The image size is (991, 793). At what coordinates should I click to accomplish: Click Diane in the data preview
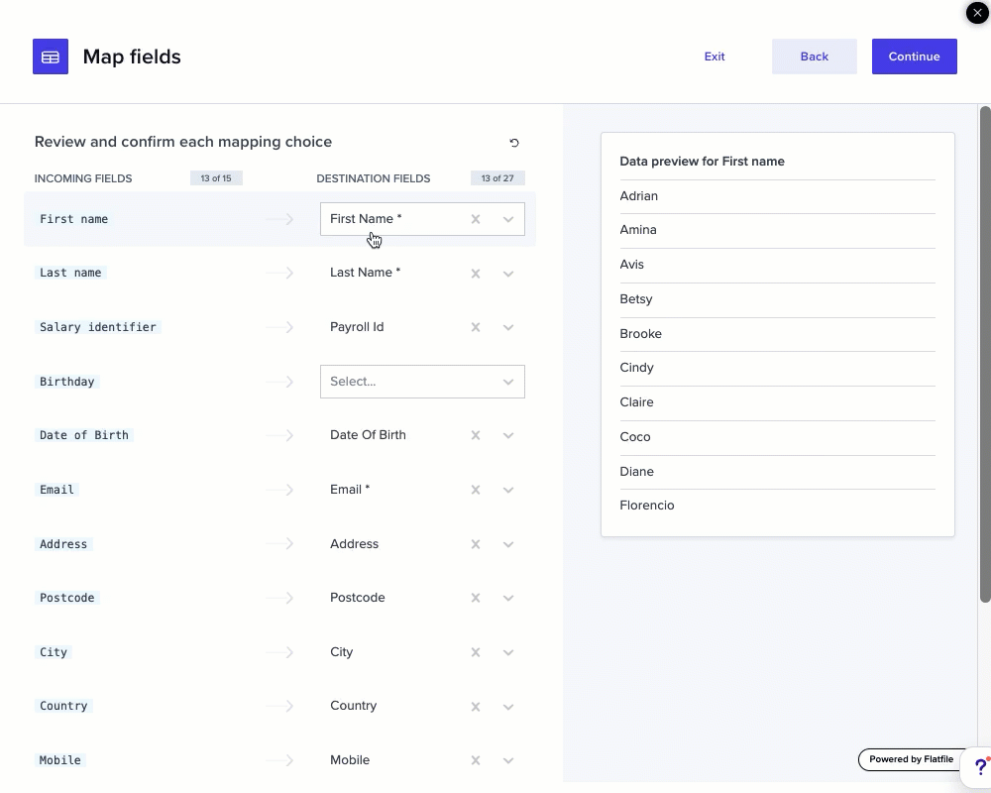pyautogui.click(x=636, y=472)
